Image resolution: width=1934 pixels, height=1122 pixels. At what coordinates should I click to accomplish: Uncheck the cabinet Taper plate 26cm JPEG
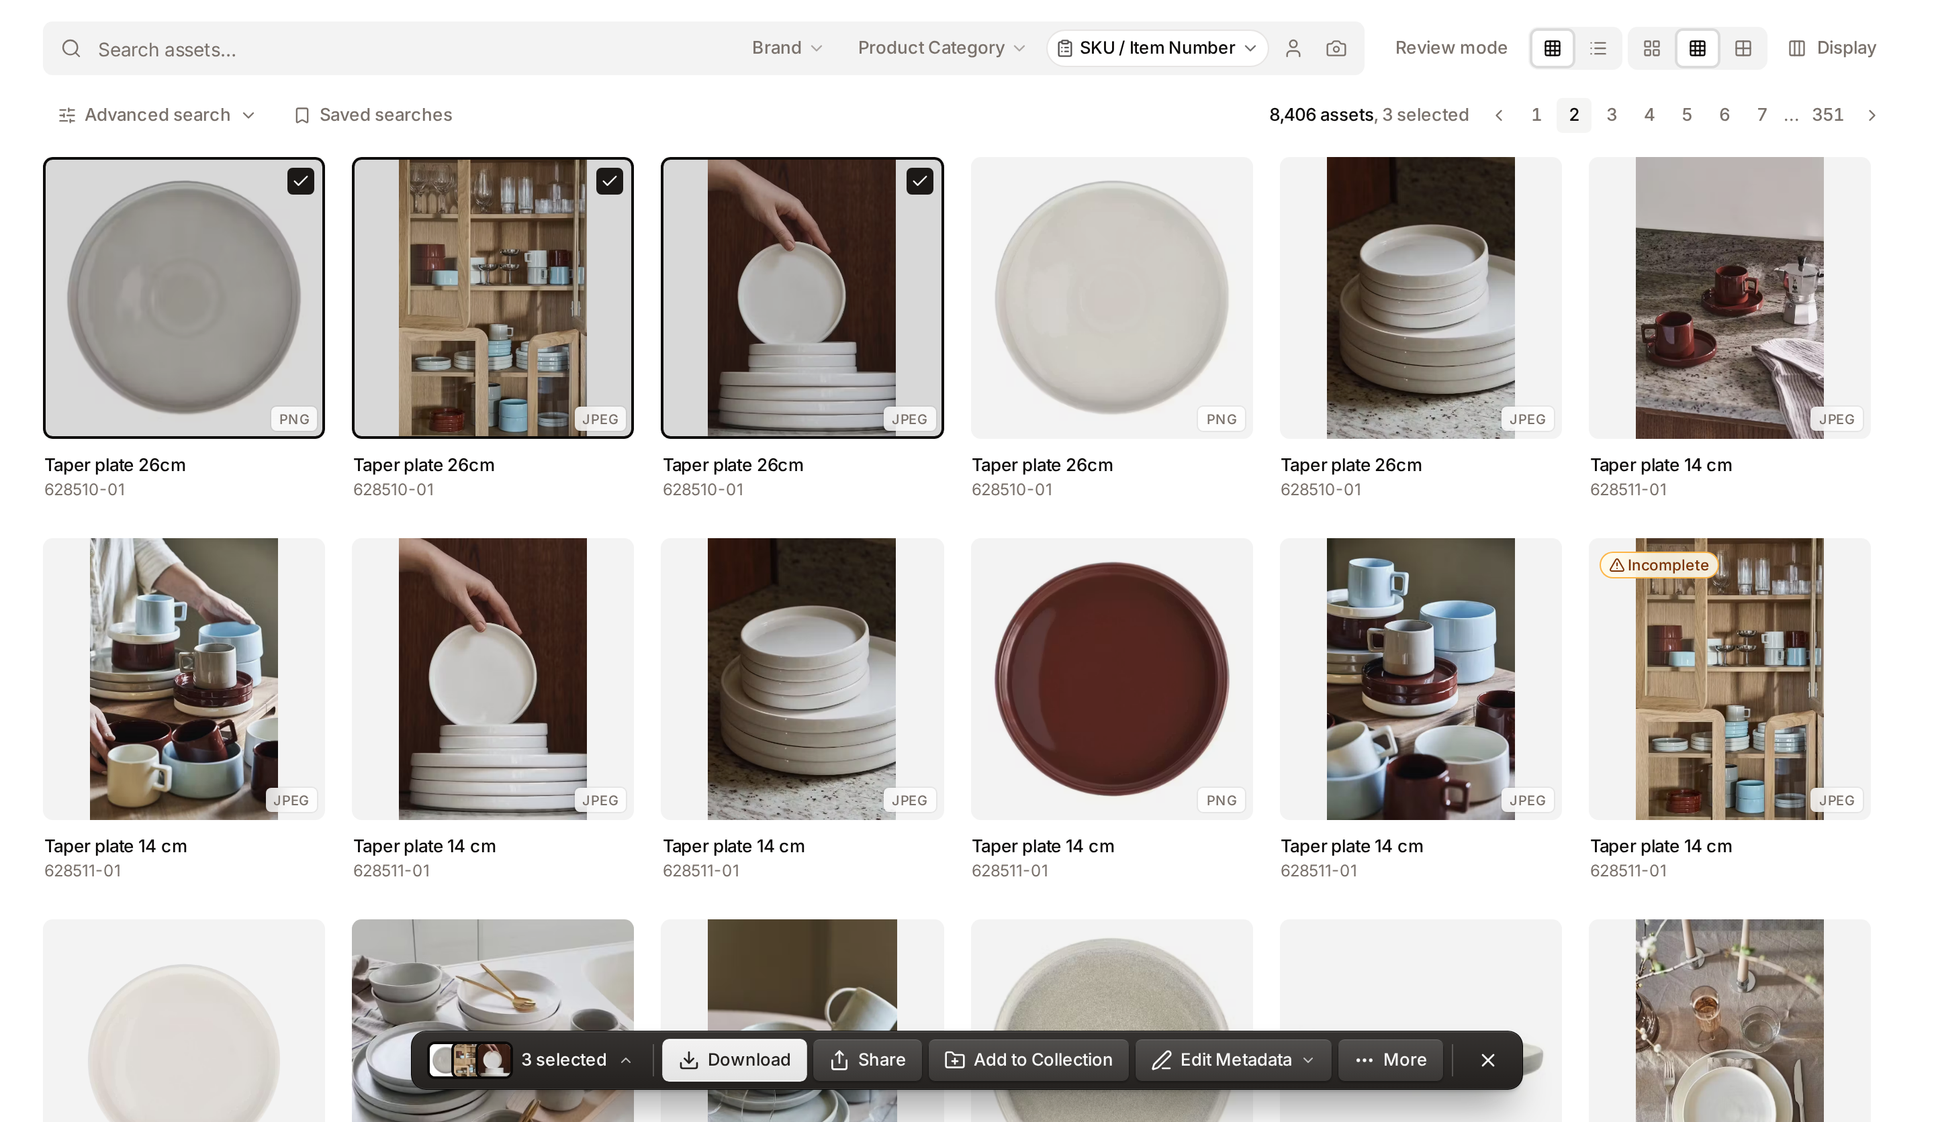coord(609,181)
